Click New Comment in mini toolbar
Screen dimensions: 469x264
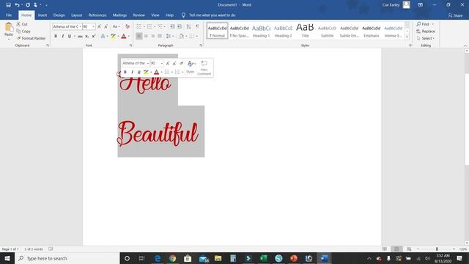pyautogui.click(x=204, y=67)
